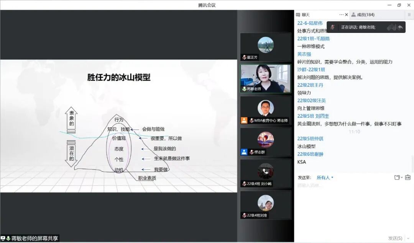The width and height of the screenshot is (414, 243).
Task: Click the folder icon to send a file
Action: (397, 177)
